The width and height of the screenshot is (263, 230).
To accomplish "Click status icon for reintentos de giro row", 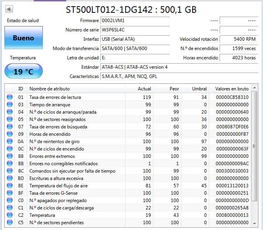I will click(10, 141).
